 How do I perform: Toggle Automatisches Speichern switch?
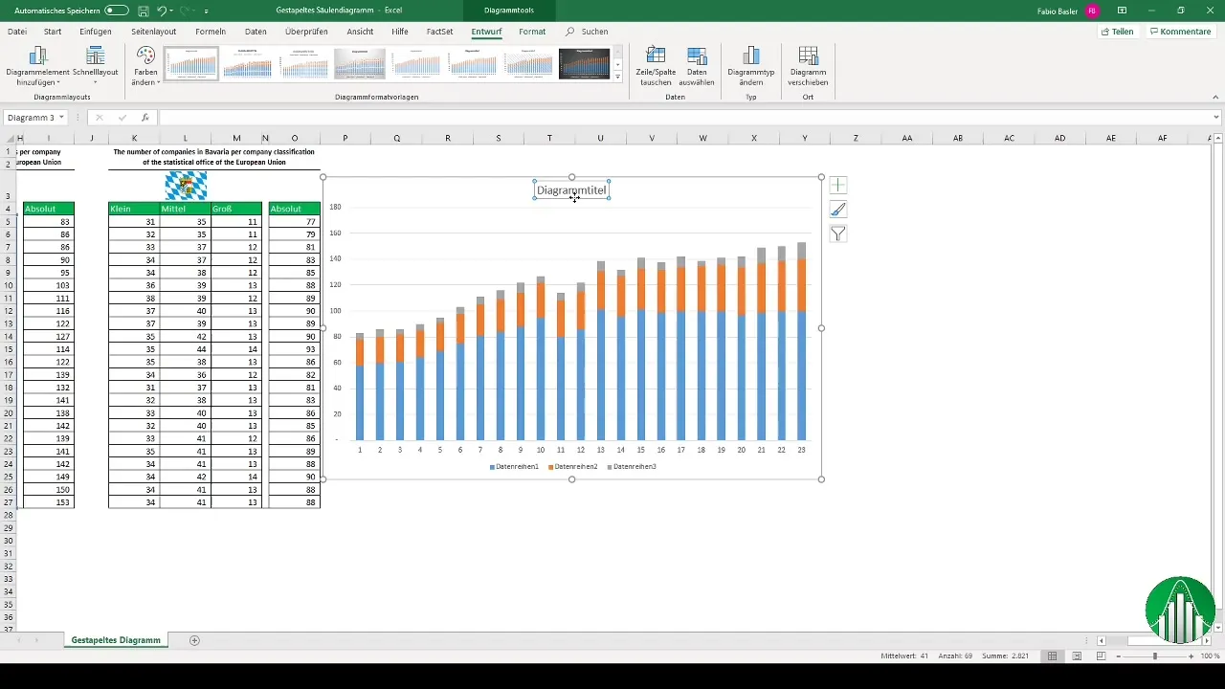pos(117,11)
